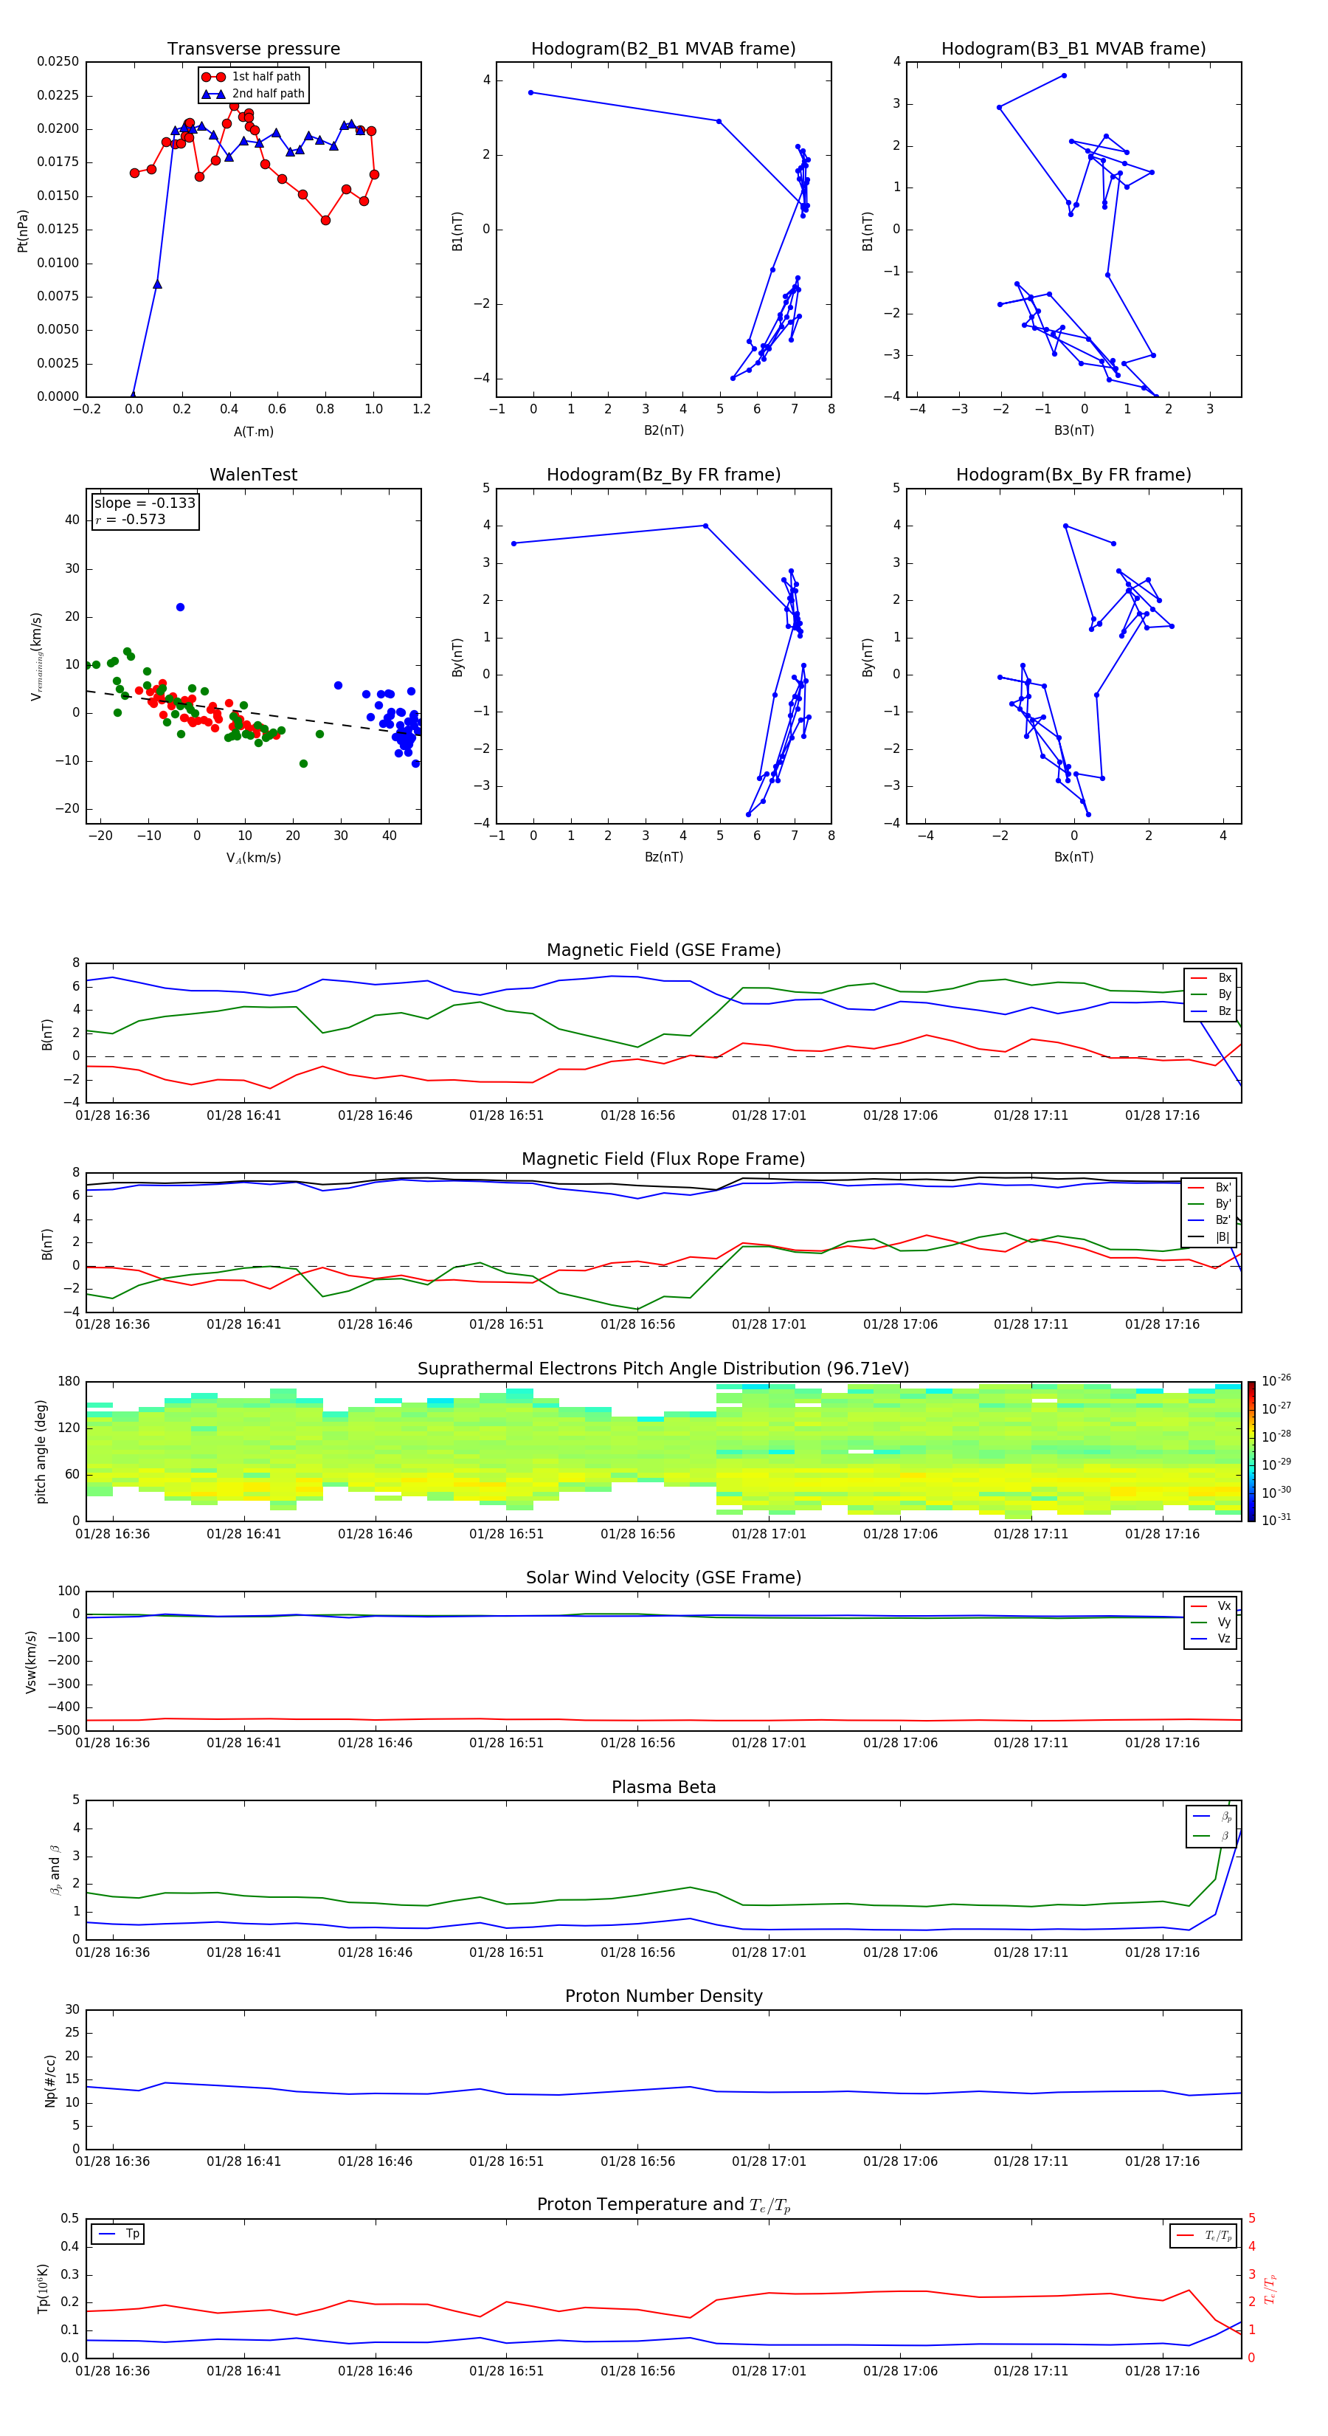
Task: Click the 'V_A(km/s)' WalenTest x-axis label
Action: pos(253,858)
